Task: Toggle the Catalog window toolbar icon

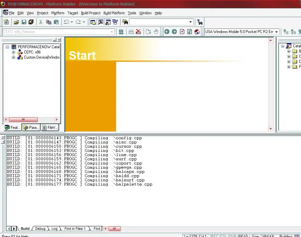Action: (108, 22)
